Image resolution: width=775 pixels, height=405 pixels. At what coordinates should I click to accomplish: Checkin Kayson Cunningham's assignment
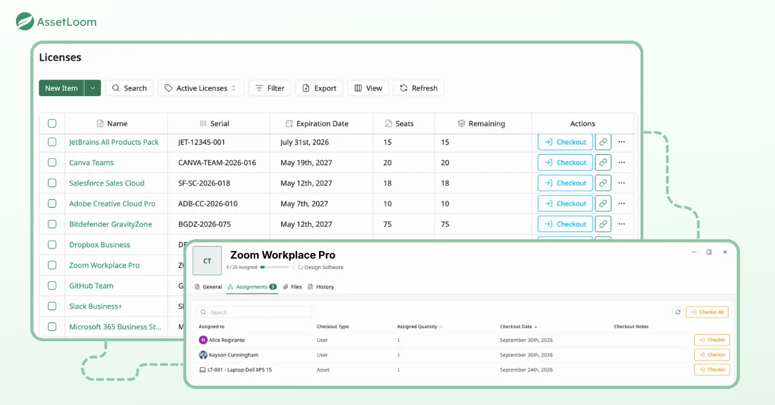712,355
